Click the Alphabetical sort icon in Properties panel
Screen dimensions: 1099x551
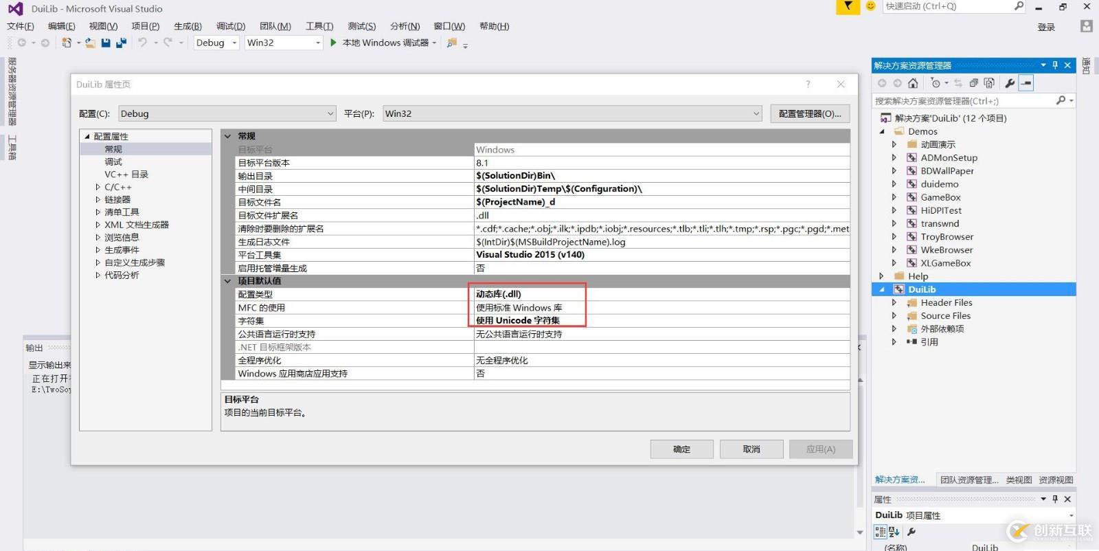(x=894, y=532)
